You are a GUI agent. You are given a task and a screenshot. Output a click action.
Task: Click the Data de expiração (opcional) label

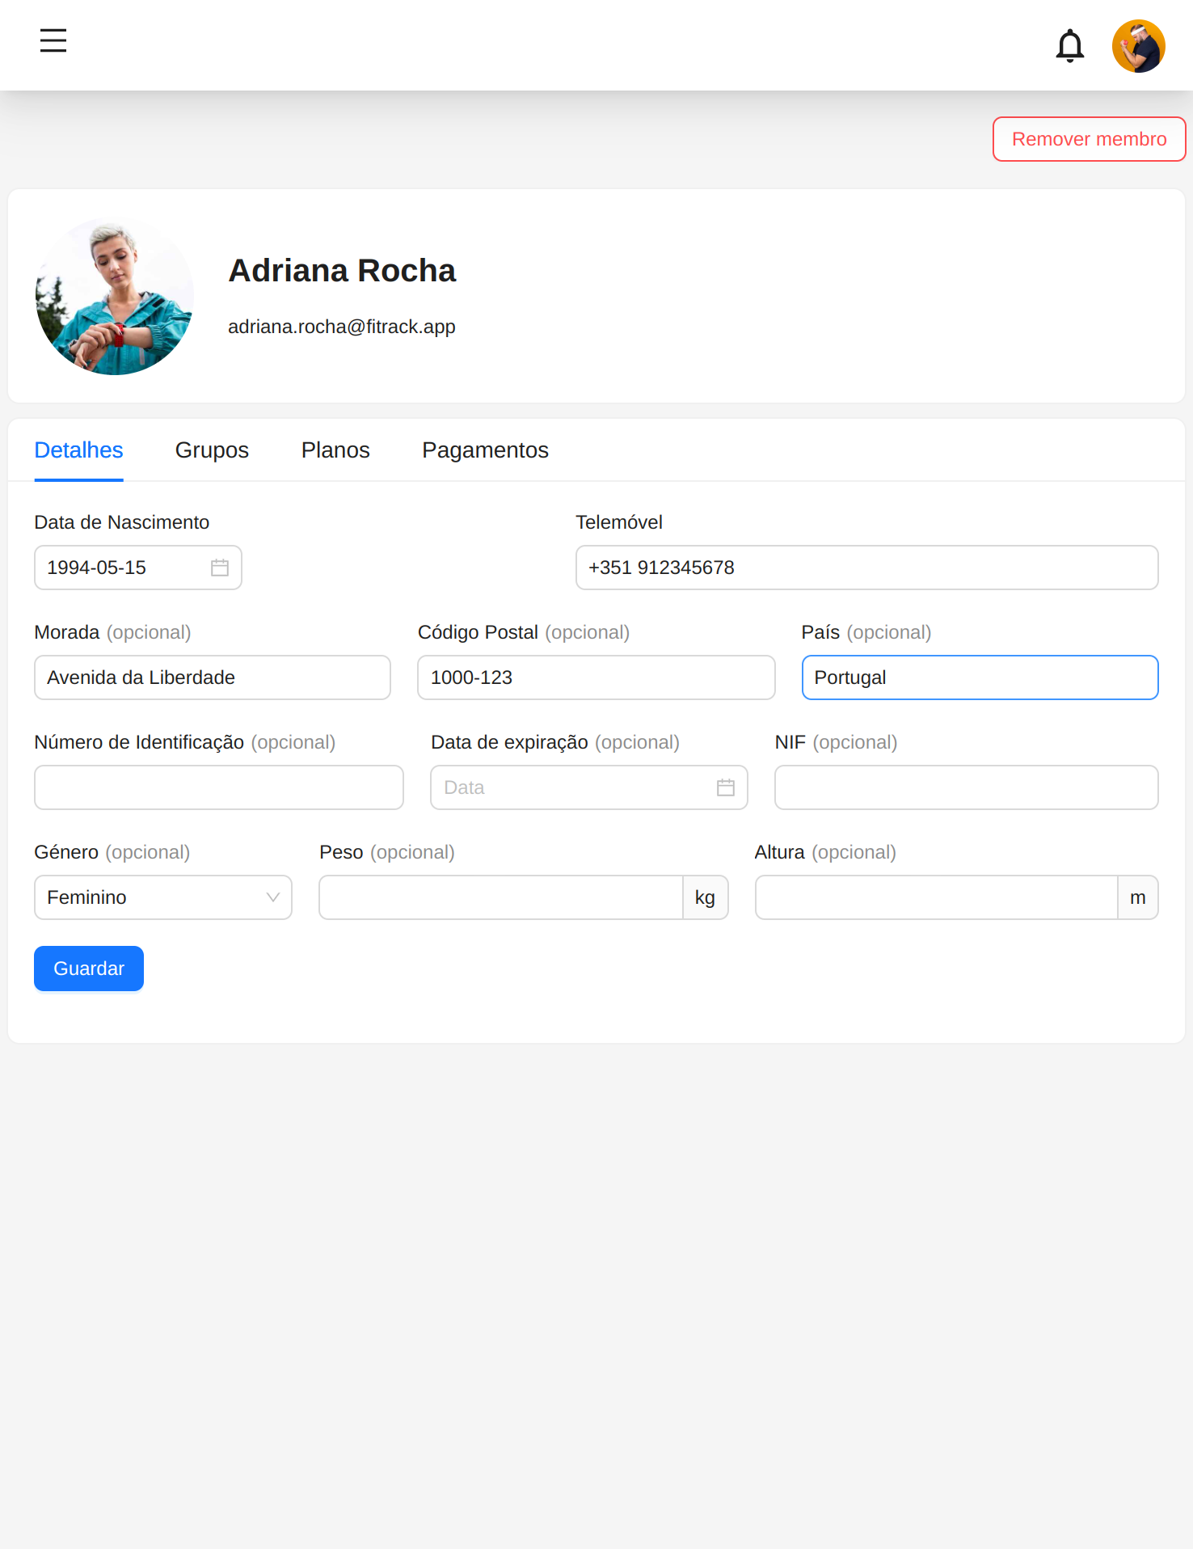[555, 742]
